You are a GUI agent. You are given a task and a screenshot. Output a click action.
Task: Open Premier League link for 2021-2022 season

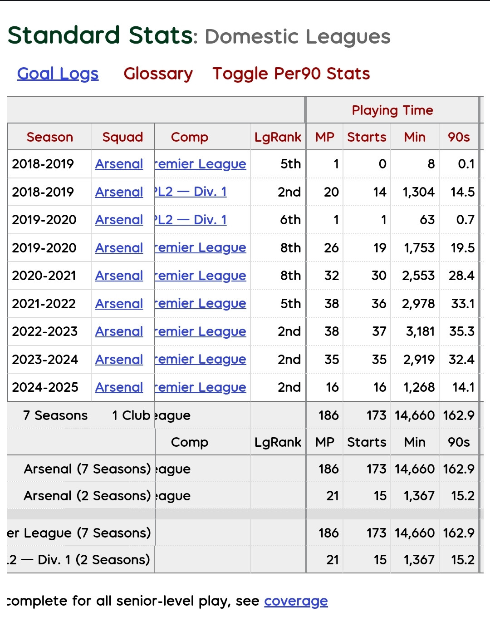tap(201, 303)
